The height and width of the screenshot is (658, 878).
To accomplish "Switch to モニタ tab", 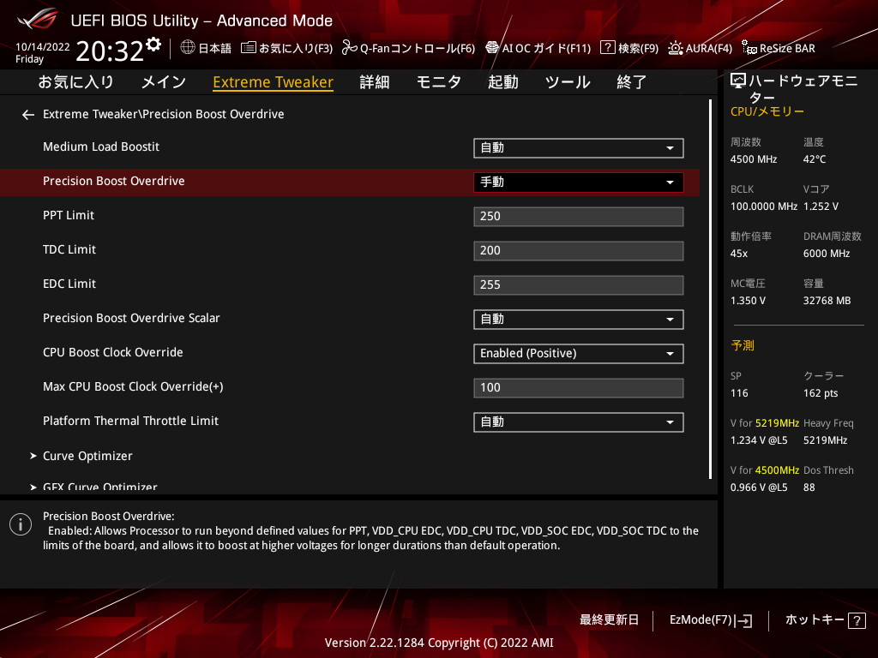I will [x=439, y=82].
